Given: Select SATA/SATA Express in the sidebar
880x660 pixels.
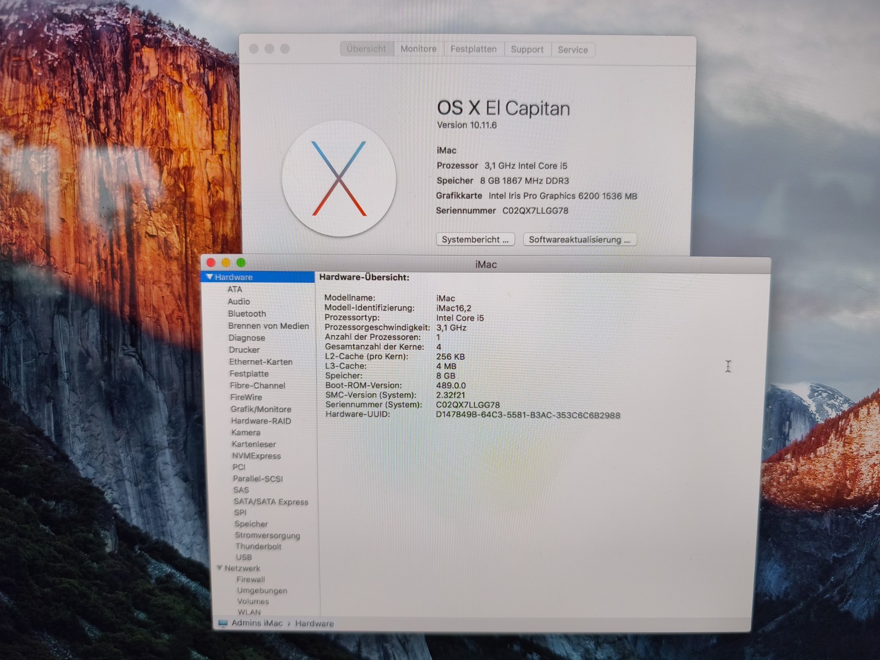Looking at the screenshot, I should 271,502.
